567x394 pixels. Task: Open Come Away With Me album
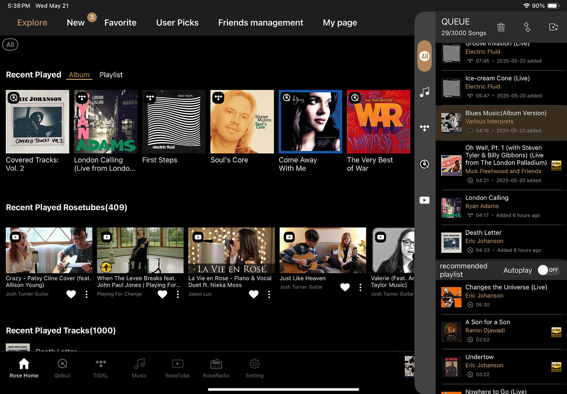(310, 122)
